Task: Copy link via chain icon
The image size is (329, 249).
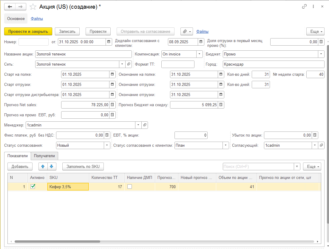Action: click(304, 7)
